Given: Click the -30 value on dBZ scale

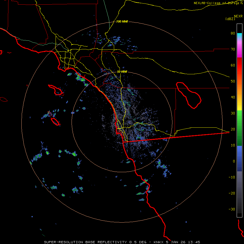Looking at the screenshot, I should click(x=232, y=209).
